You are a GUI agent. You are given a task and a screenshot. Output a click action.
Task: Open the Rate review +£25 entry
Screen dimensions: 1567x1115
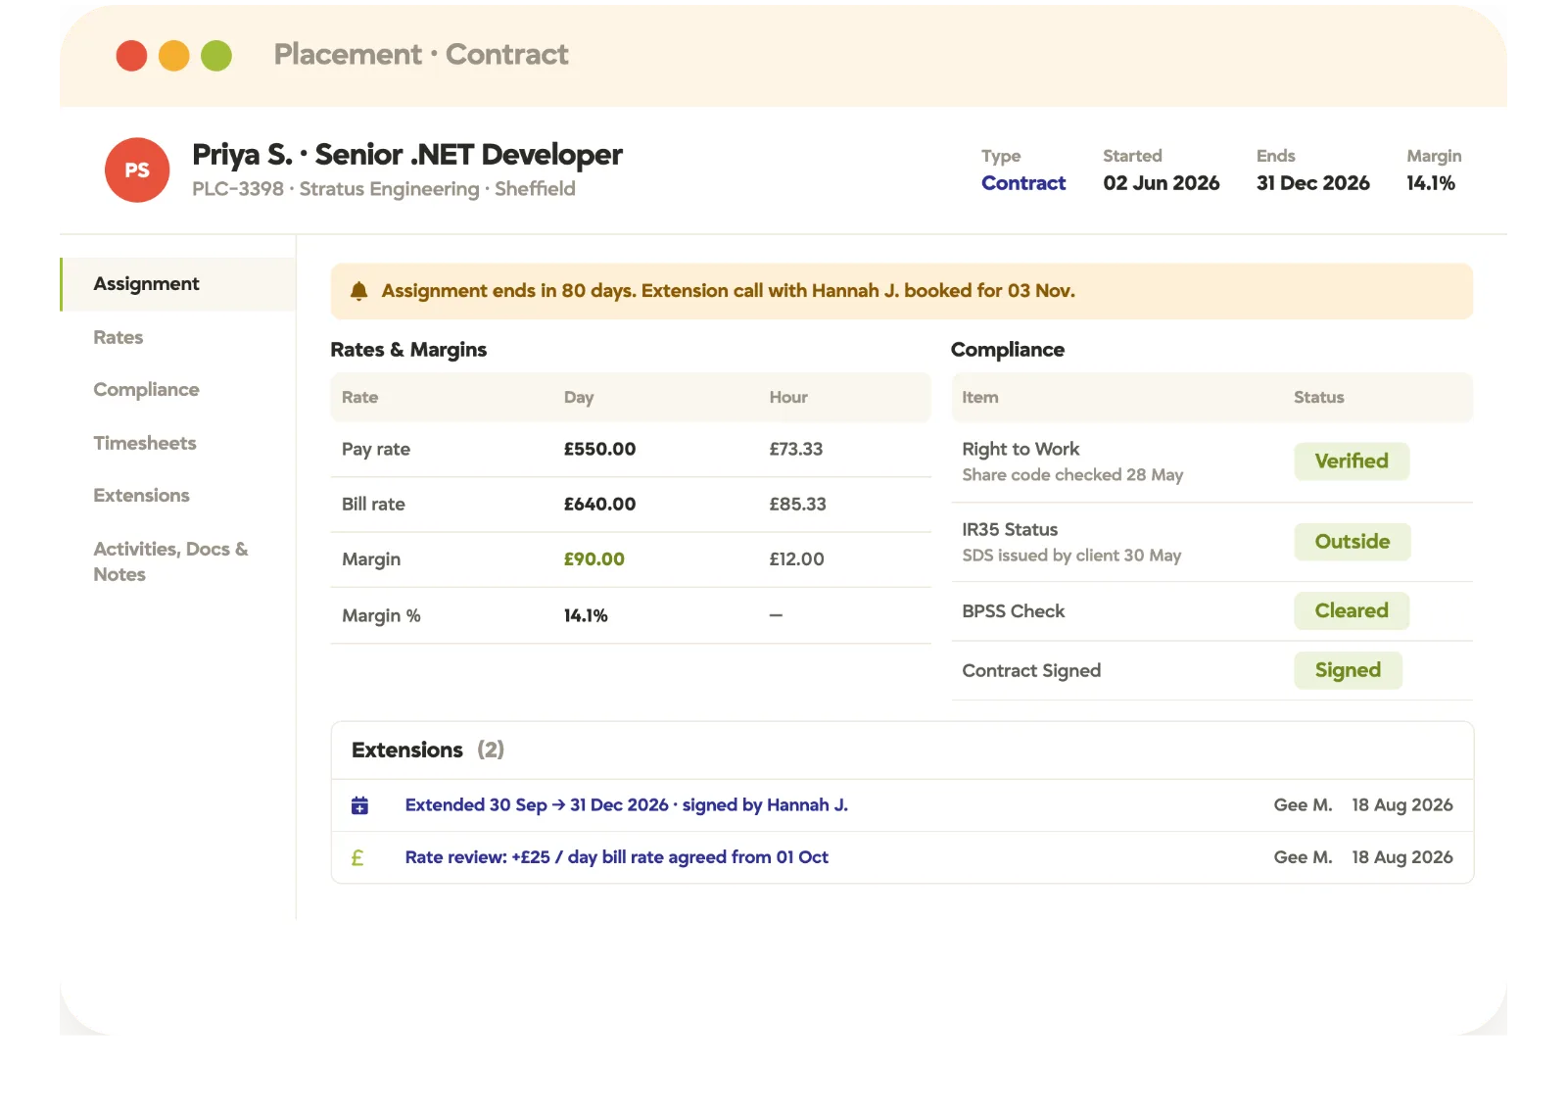coord(617,857)
